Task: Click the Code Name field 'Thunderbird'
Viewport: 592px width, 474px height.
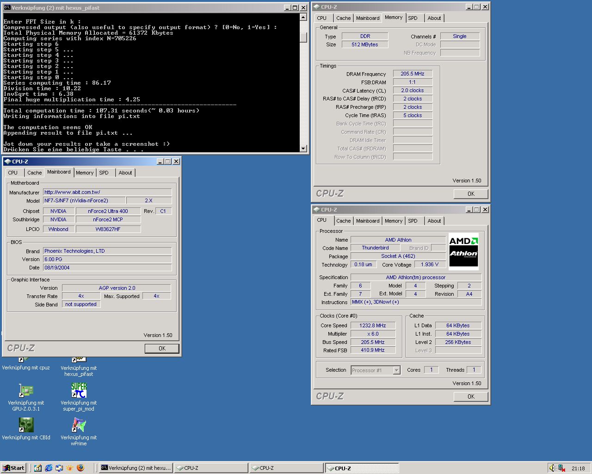Action: pos(375,248)
